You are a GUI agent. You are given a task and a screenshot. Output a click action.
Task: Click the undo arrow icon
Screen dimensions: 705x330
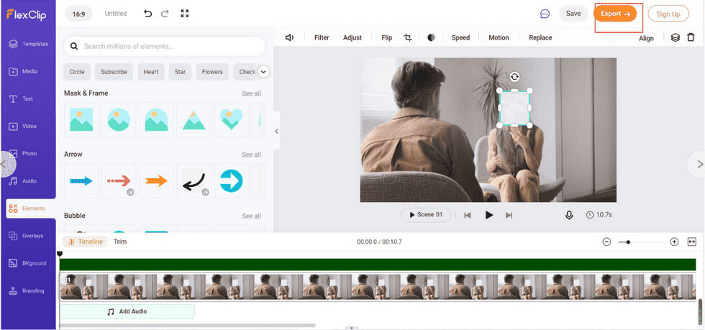click(147, 14)
